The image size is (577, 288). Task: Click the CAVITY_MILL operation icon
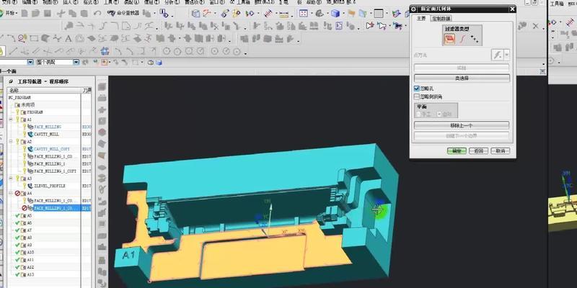30,134
